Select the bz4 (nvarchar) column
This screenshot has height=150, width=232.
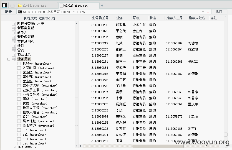tap(34, 143)
